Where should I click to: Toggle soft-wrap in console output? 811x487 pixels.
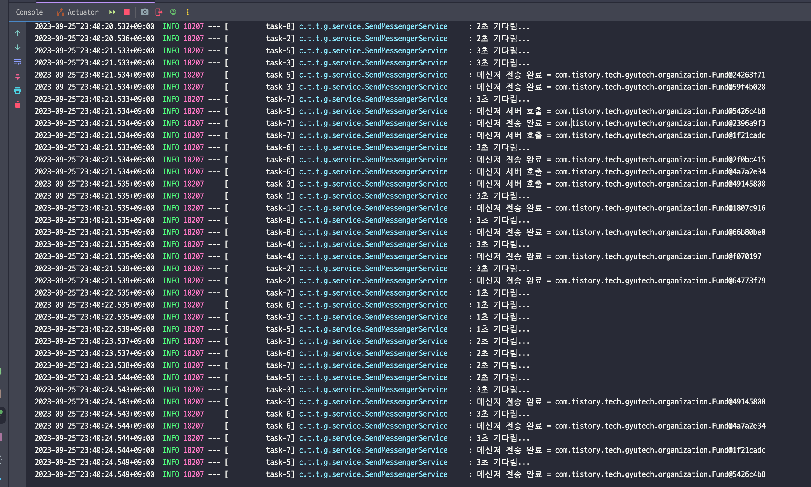tap(18, 62)
